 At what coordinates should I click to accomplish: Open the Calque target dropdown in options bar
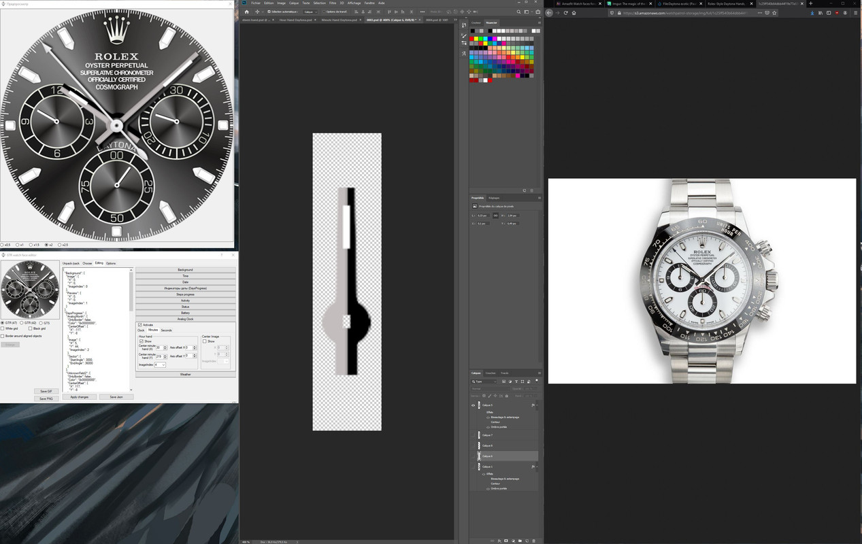[x=310, y=12]
